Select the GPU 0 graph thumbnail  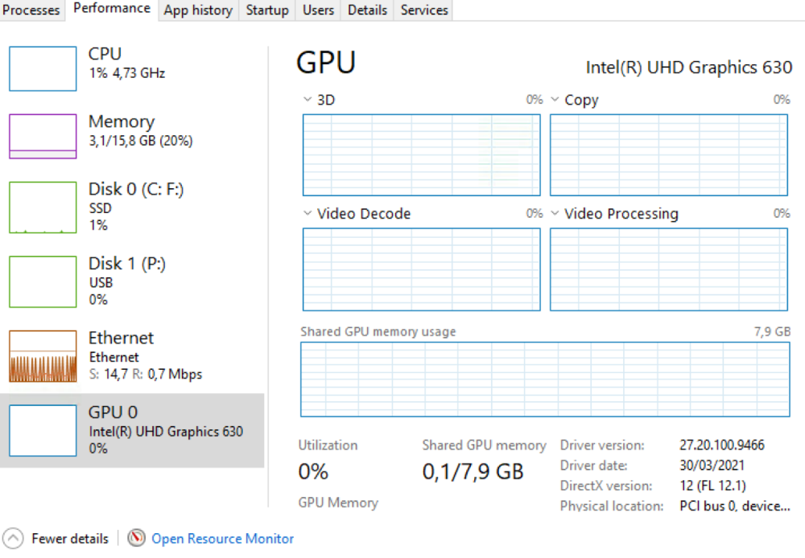[x=43, y=430]
